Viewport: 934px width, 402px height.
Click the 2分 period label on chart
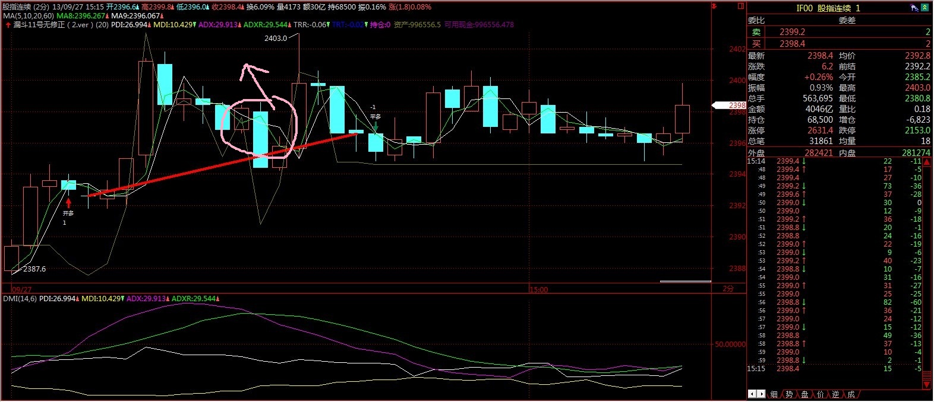pos(728,289)
